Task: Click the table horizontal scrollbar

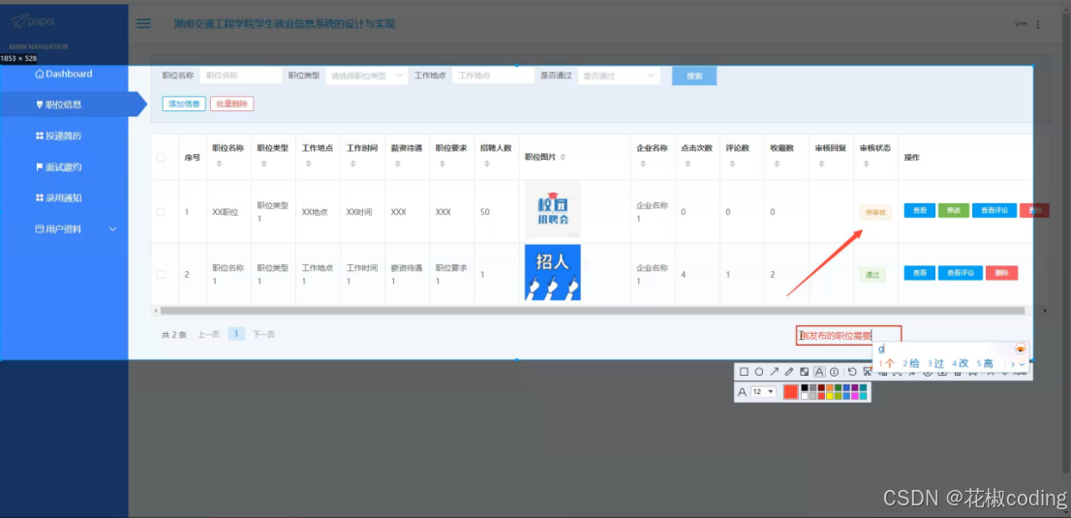Action: pos(593,310)
